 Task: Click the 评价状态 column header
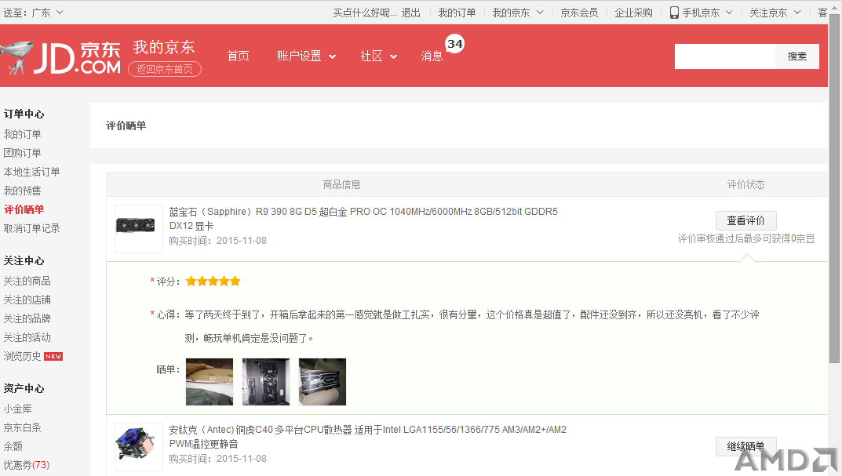point(746,184)
